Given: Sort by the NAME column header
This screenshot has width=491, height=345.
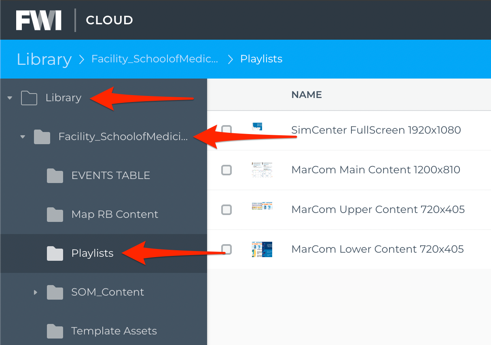Looking at the screenshot, I should click(x=307, y=95).
